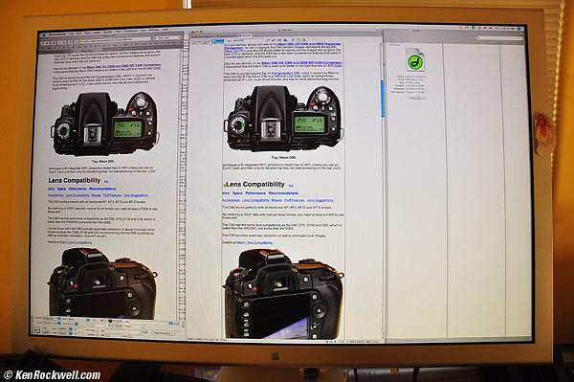This screenshot has height=382, width=574.
Task: Click Nikon Lens Compatibility link in browser
Action: [76, 242]
